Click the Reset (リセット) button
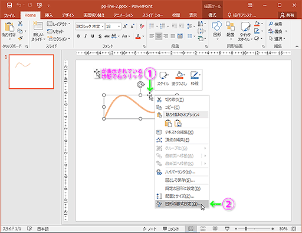Screen dimensions: 302x233 [55, 31]
